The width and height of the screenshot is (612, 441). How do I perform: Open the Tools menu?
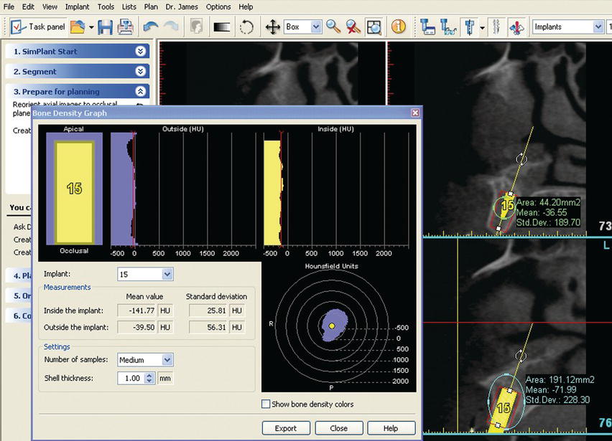106,6
